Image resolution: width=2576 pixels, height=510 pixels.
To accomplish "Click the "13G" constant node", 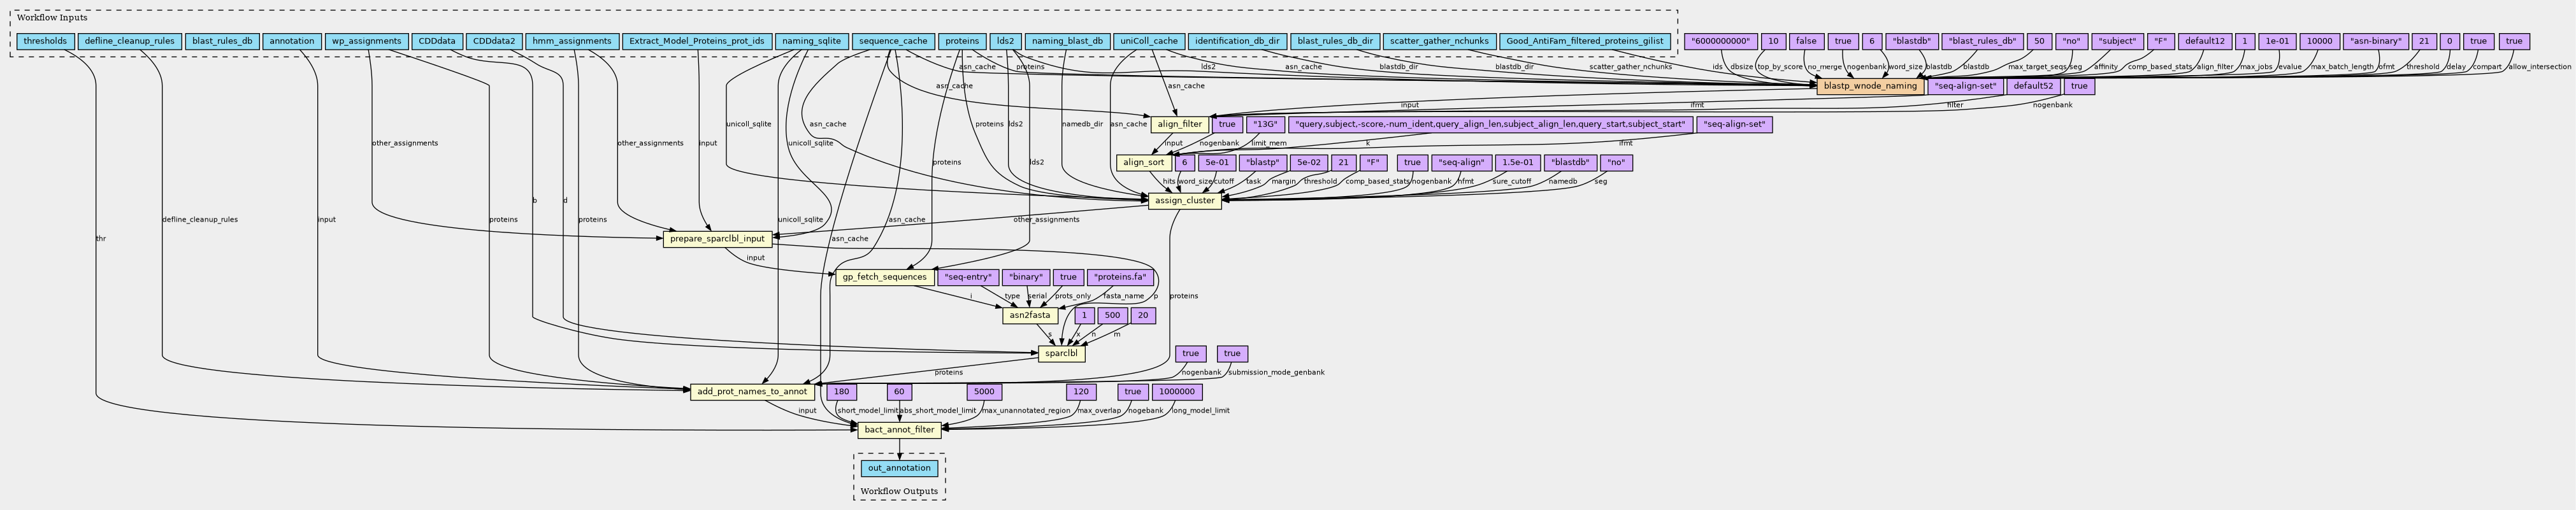I will [1265, 124].
